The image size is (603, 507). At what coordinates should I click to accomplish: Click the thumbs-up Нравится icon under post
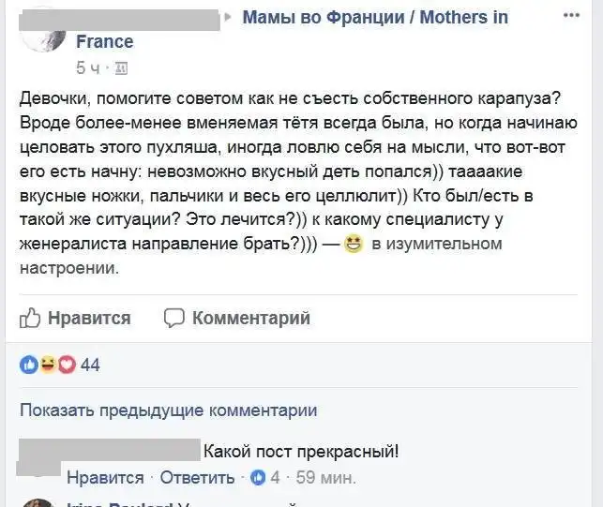coord(30,318)
